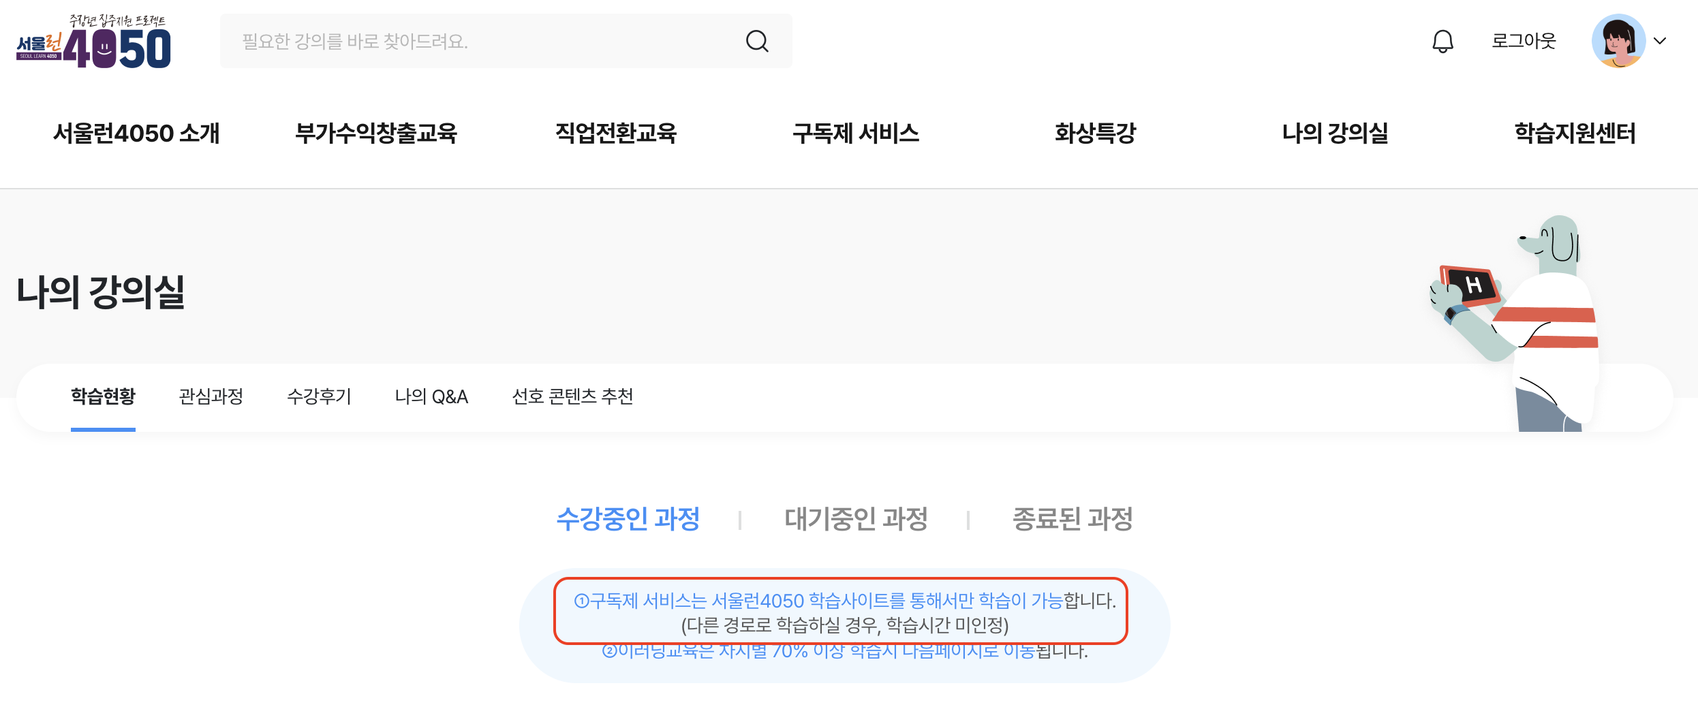Select the 학습현황 tab
This screenshot has width=1698, height=707.
tap(103, 396)
